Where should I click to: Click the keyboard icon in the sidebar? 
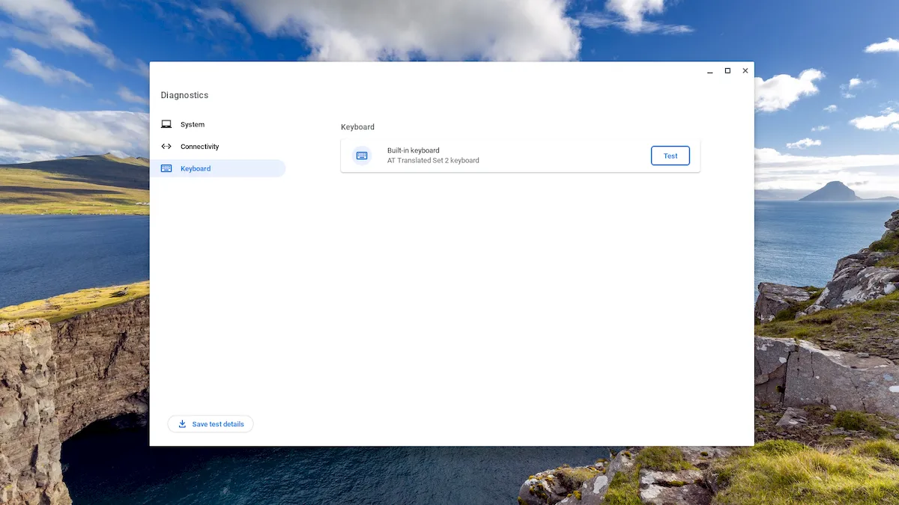(166, 168)
